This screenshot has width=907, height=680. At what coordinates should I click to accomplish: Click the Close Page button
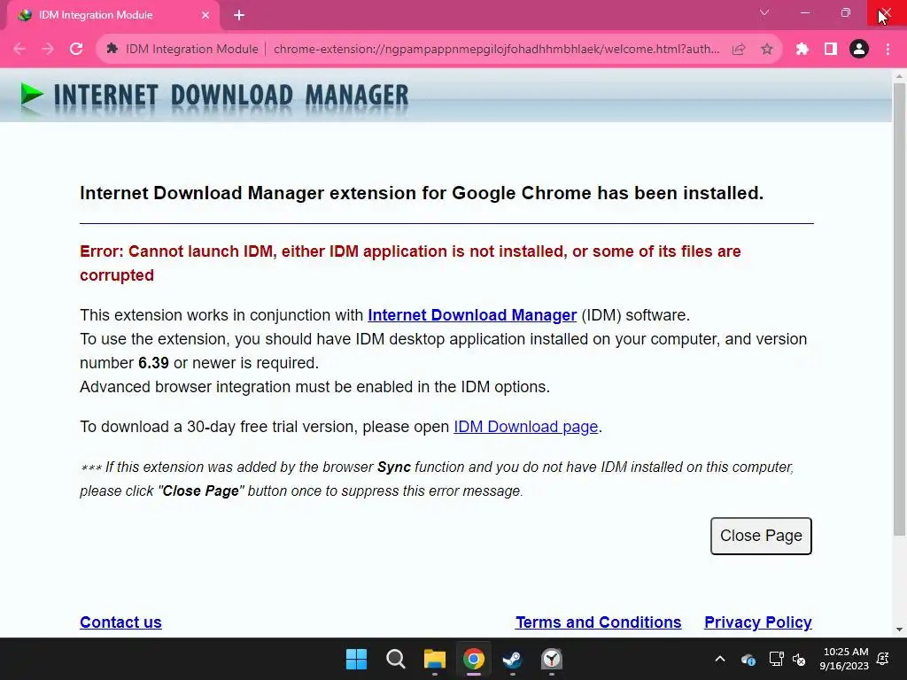(761, 536)
